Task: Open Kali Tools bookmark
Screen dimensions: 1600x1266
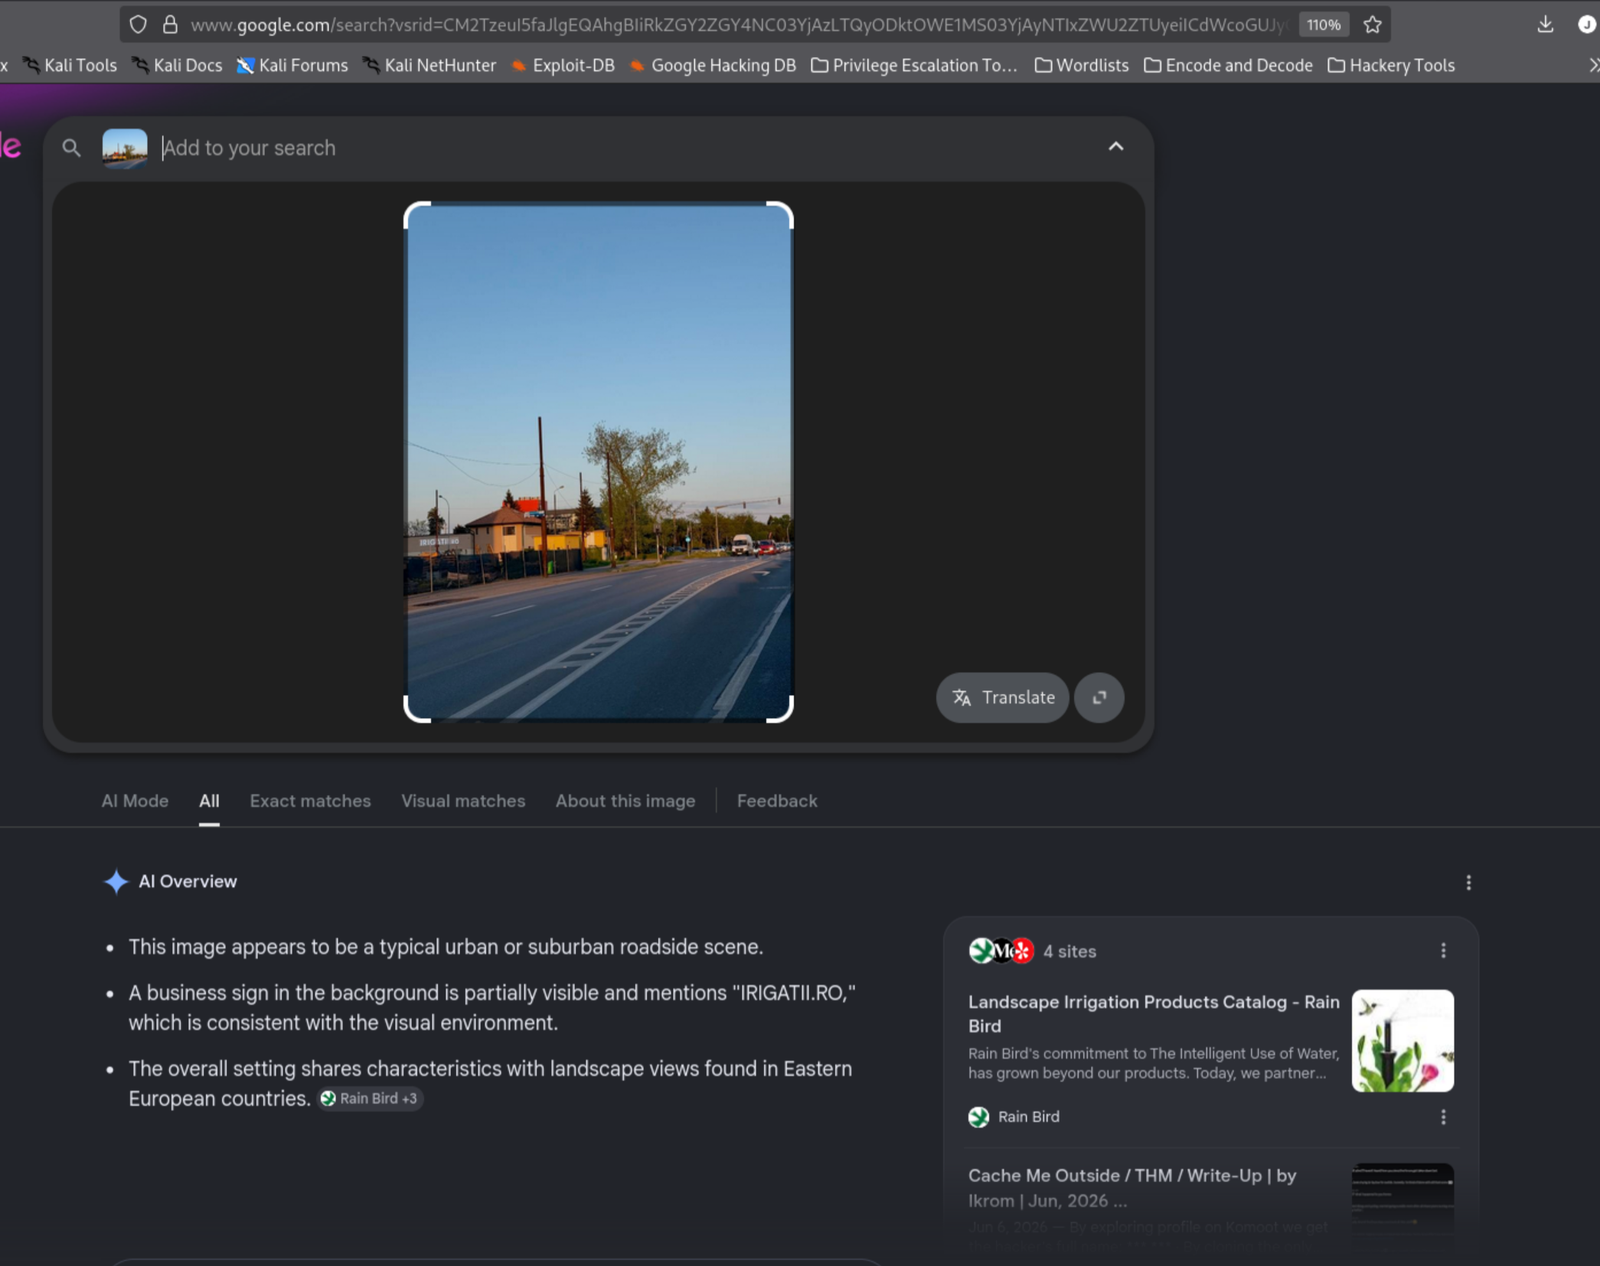Action: [70, 66]
